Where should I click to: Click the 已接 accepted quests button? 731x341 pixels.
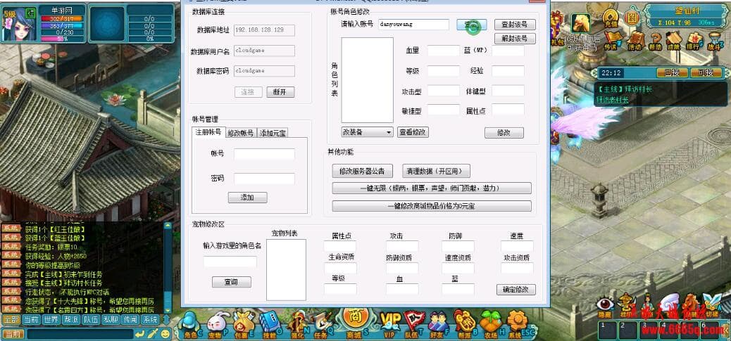(673, 73)
